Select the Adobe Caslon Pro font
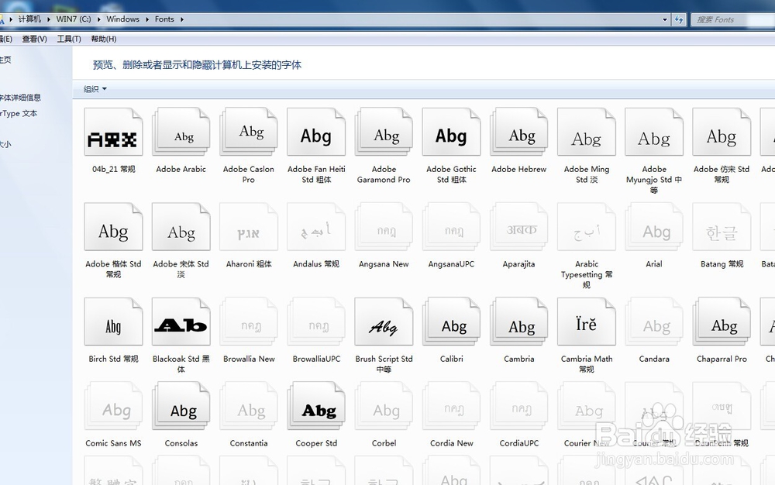 pos(249,132)
